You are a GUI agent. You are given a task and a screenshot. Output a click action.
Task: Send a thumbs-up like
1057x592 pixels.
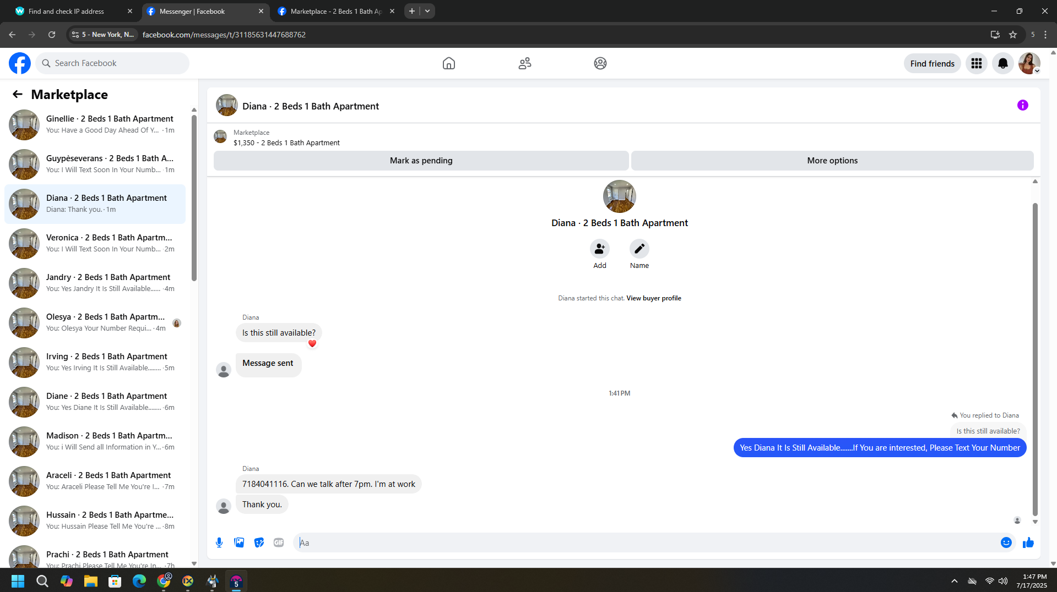(1028, 542)
